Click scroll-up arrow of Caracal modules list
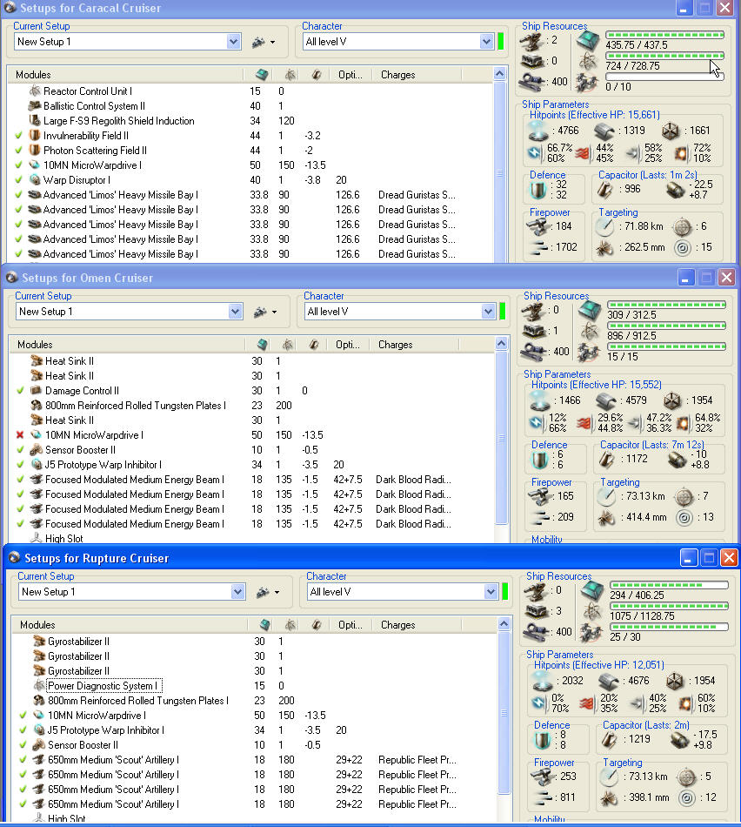Viewport: 741px width, 827px height. (x=499, y=74)
